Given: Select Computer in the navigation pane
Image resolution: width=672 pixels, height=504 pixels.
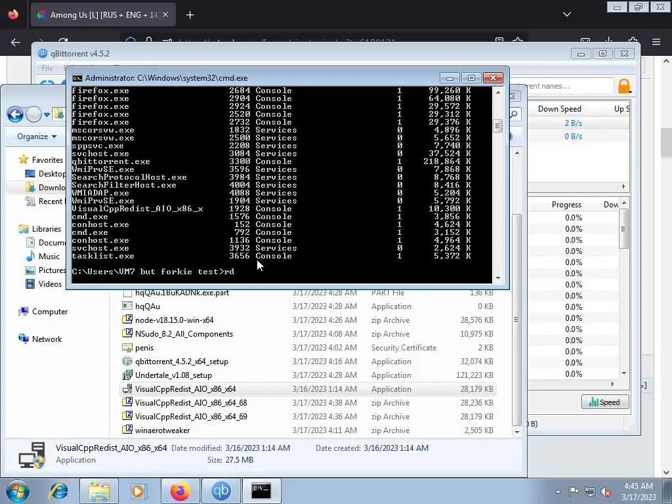Looking at the screenshot, I should [43, 312].
